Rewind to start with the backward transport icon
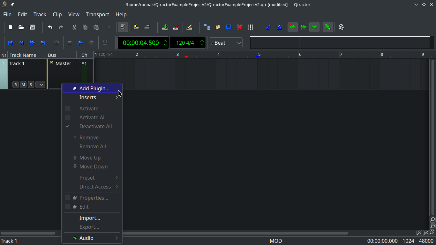Screen dimensions: 436x245 [x=11, y=43]
